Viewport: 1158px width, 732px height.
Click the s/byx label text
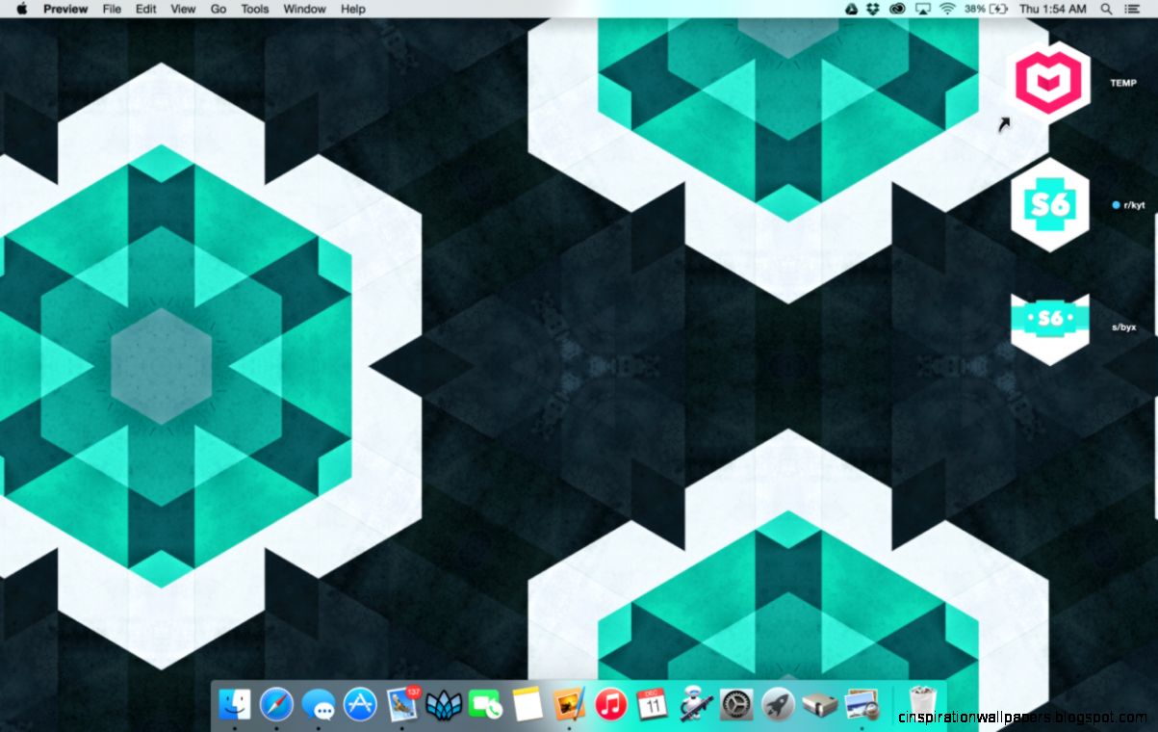point(1124,327)
